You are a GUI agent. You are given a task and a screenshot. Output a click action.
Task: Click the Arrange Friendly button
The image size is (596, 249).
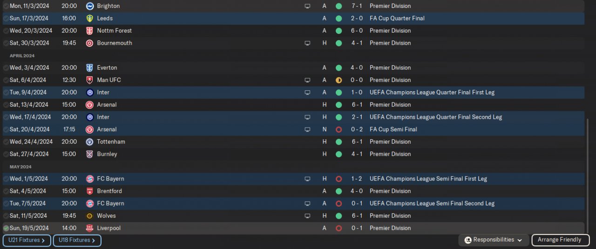tap(560, 240)
